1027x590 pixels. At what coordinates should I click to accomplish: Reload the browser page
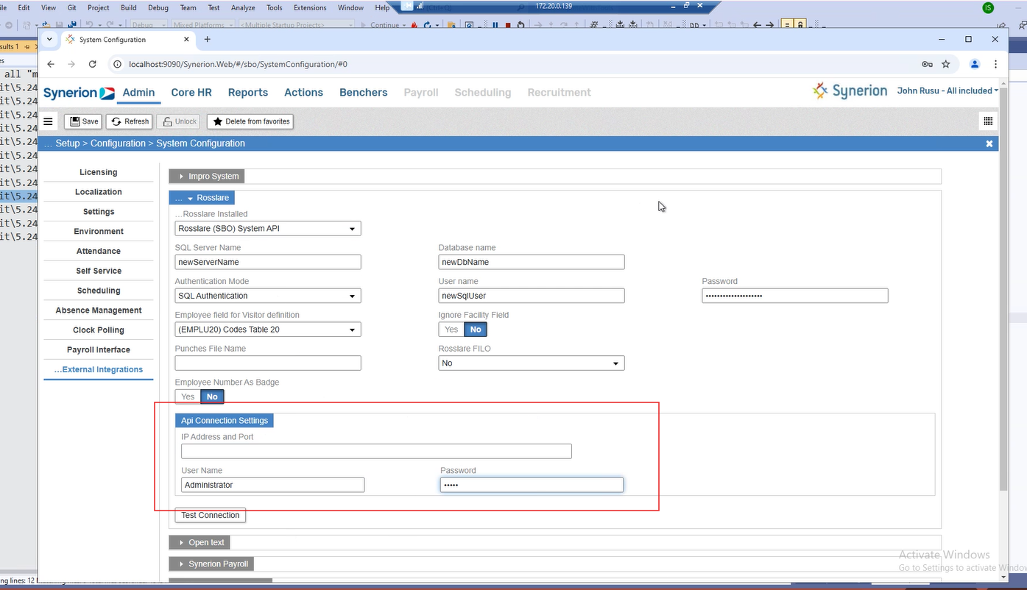point(93,64)
